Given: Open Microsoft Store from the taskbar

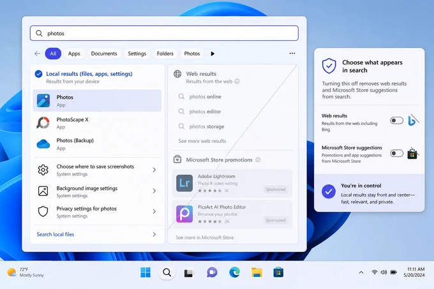Looking at the screenshot, I should pyautogui.click(x=278, y=272).
